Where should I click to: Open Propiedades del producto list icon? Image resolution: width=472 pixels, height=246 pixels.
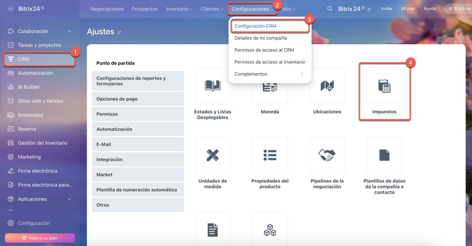tap(270, 155)
